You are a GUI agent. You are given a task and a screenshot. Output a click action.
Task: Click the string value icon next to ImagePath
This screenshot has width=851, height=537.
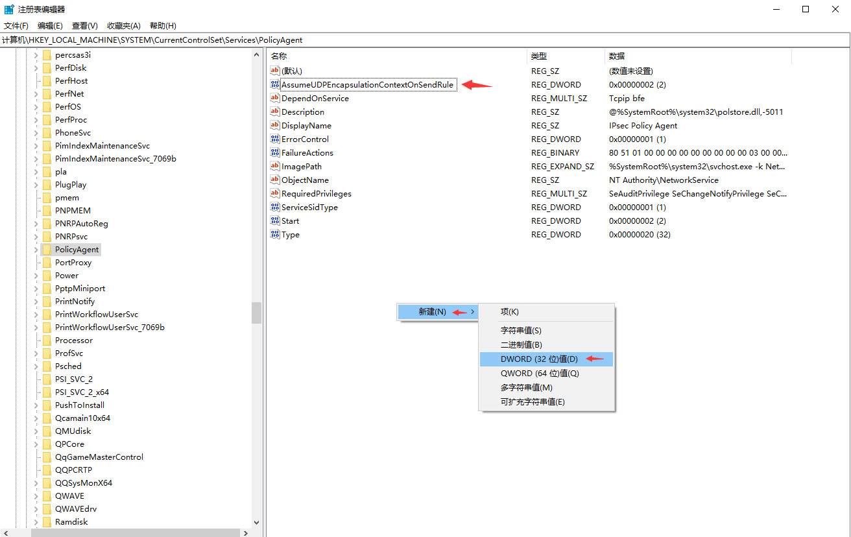(x=276, y=166)
